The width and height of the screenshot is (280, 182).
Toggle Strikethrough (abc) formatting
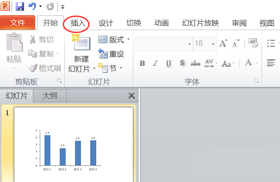(195, 63)
